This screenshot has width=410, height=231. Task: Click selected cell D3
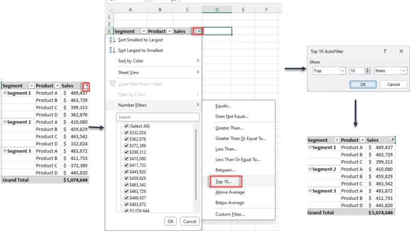(x=217, y=31)
